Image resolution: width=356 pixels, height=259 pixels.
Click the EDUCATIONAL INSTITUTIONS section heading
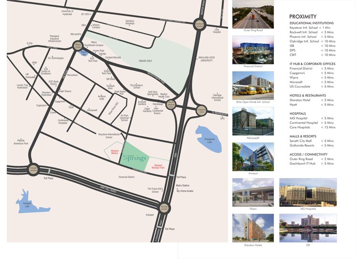[x=312, y=23]
